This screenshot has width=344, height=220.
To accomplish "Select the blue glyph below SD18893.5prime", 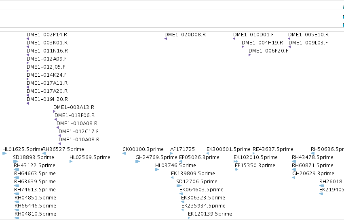I will 16,161.
